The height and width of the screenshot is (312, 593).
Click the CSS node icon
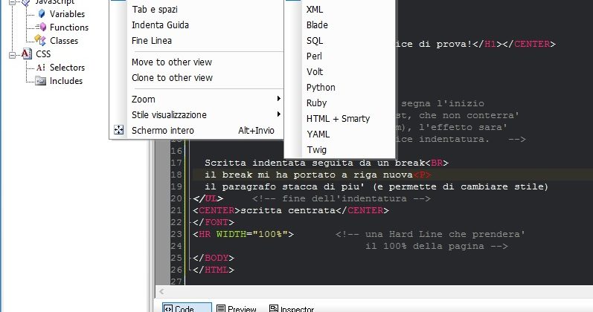[26, 54]
